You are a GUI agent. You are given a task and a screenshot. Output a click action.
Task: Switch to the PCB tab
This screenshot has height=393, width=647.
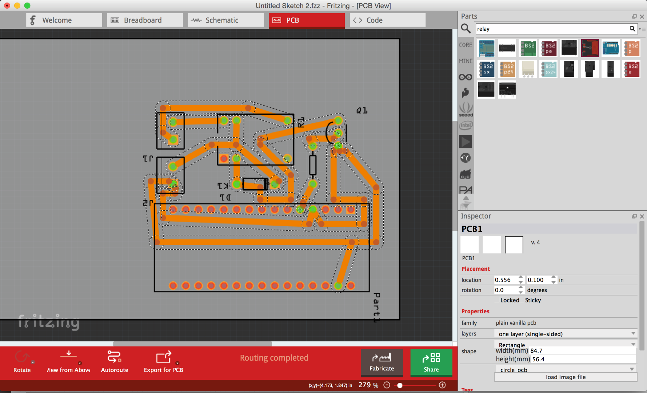pos(307,20)
